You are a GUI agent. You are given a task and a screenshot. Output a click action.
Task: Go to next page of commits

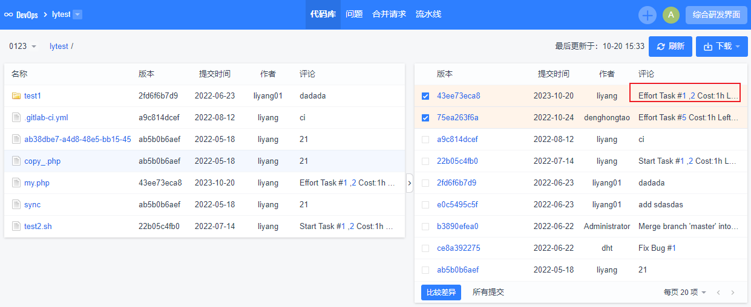(x=733, y=292)
